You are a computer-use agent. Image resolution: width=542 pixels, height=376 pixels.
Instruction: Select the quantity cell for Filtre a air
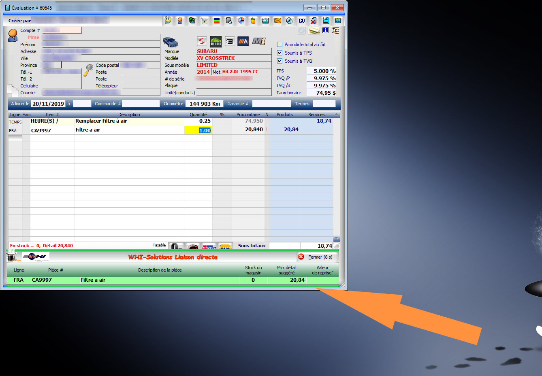tap(198, 130)
